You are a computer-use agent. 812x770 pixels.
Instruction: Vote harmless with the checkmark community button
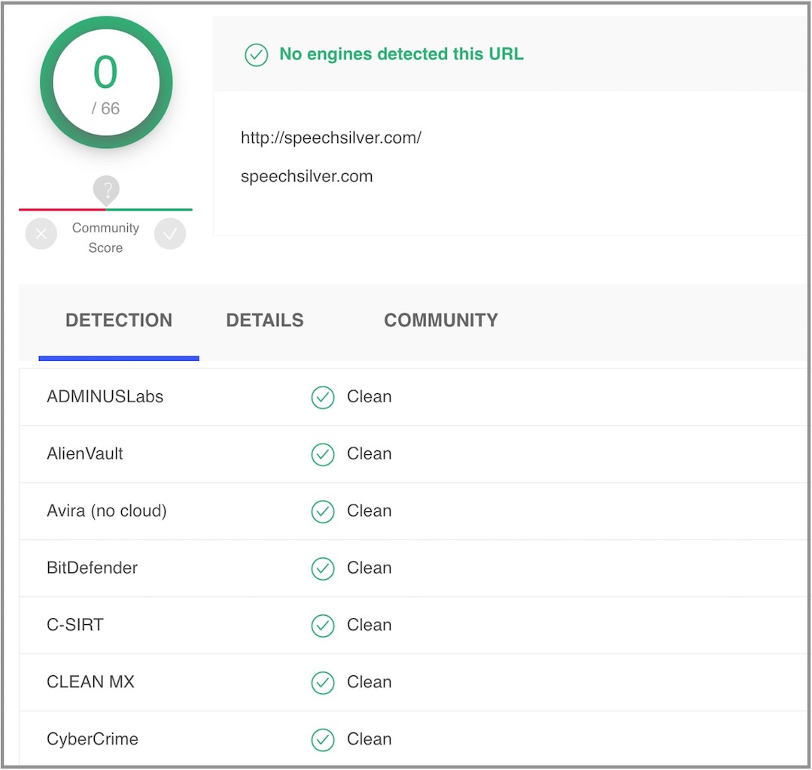pyautogui.click(x=170, y=235)
